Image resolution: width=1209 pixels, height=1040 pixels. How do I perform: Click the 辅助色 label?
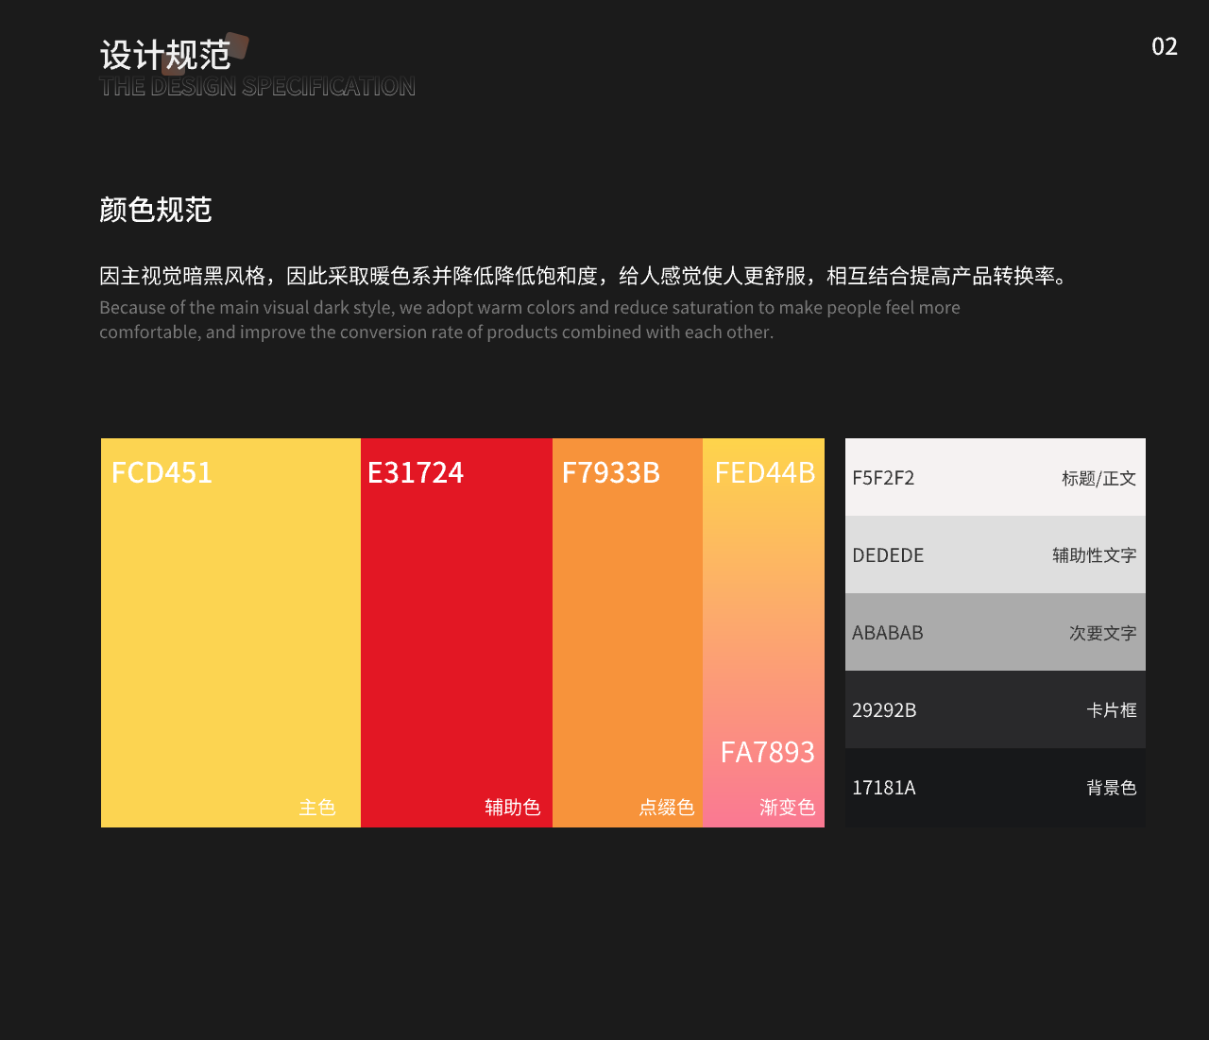[513, 807]
